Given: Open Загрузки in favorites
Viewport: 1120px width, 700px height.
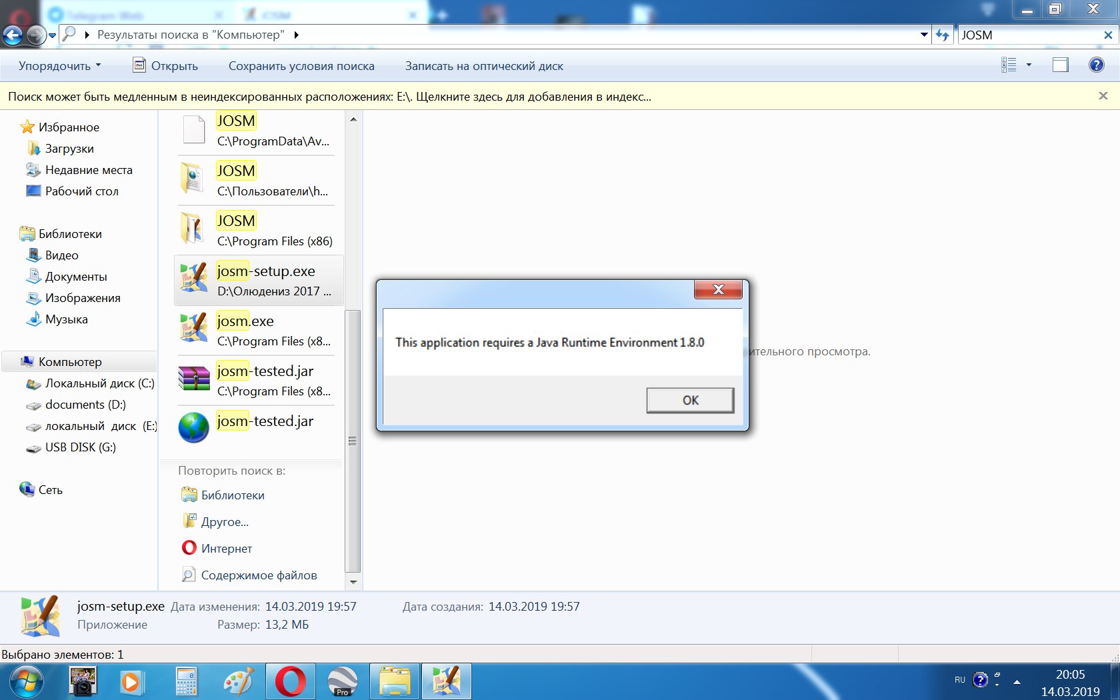Looking at the screenshot, I should coord(61,148).
